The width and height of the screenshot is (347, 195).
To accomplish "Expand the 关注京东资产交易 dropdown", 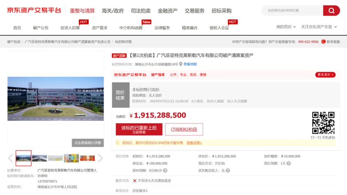I will (319, 27).
